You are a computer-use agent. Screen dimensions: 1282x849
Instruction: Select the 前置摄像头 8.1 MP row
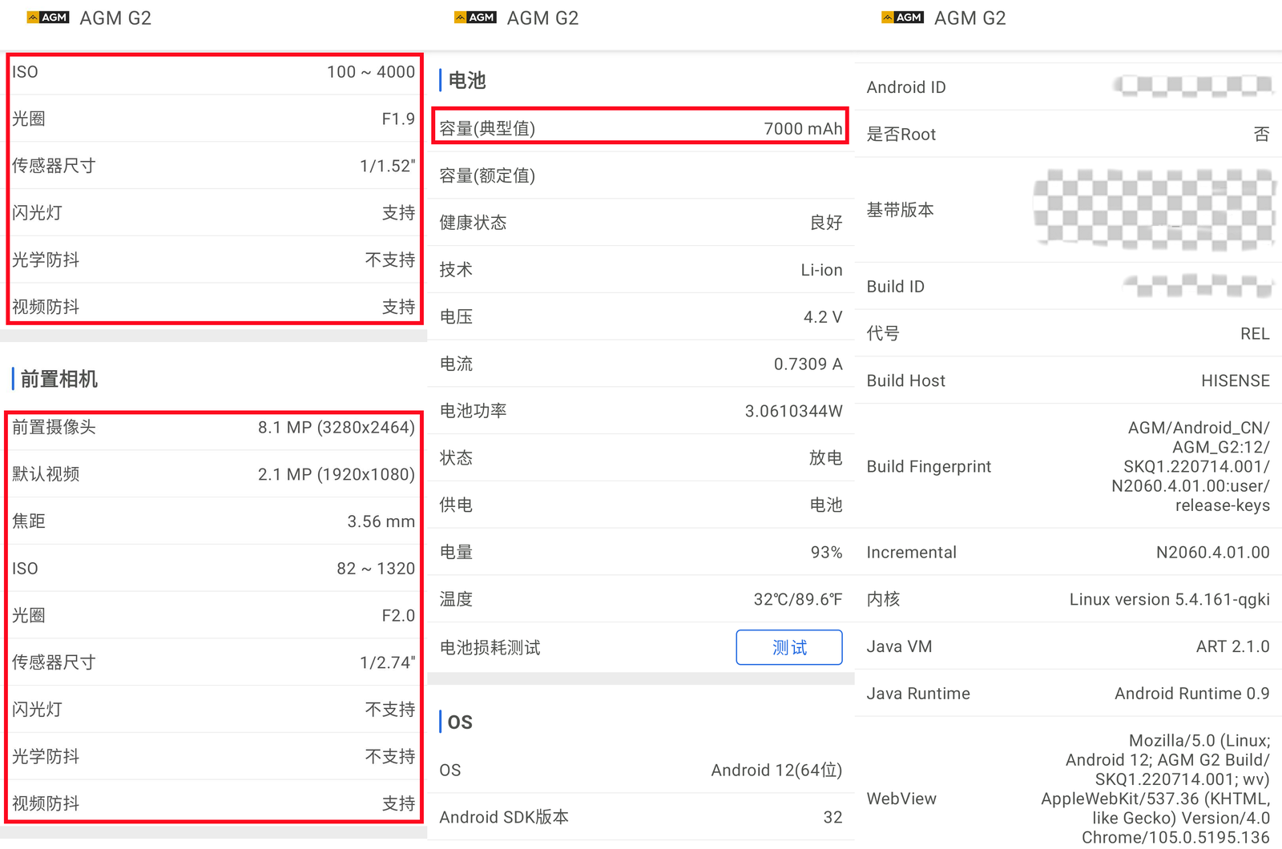click(213, 428)
